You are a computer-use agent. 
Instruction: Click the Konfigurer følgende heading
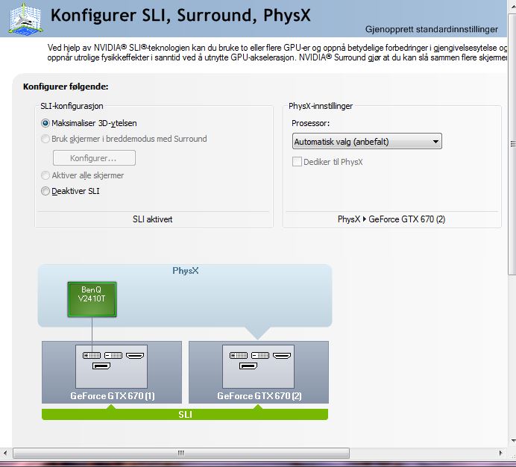(66, 87)
